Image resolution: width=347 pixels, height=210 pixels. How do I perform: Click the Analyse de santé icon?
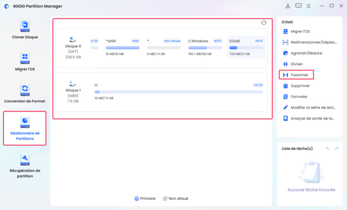[285, 118]
